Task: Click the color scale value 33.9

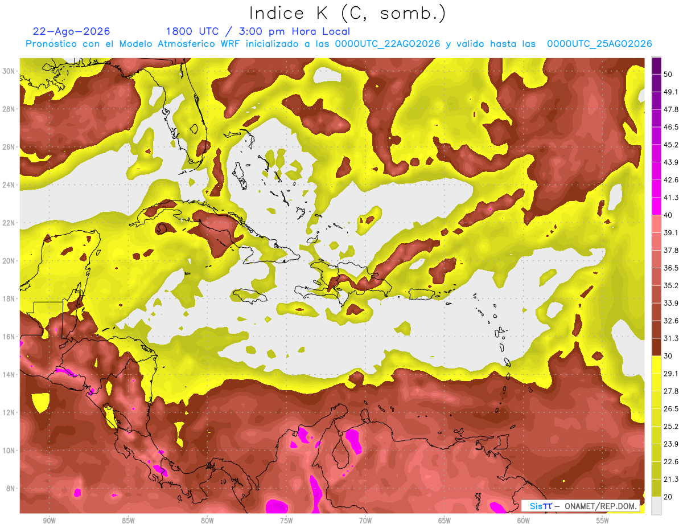Action: click(671, 303)
